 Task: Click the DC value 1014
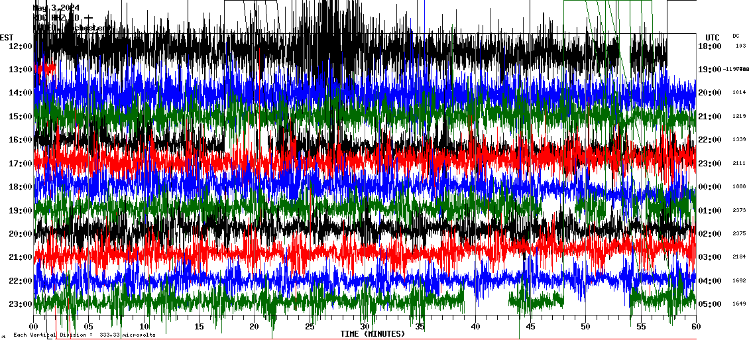tap(739, 93)
